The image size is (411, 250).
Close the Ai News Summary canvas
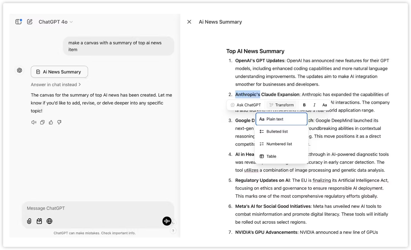(189, 22)
